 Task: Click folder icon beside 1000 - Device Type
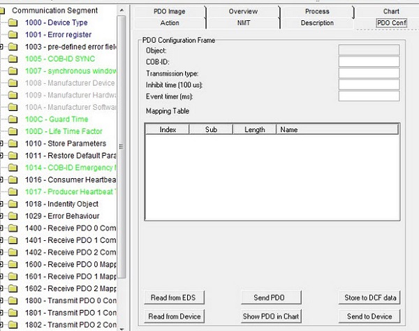(13, 23)
